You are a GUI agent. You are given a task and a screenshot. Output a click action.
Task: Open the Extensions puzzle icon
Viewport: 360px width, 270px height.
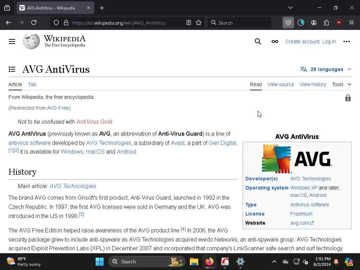(x=326, y=22)
